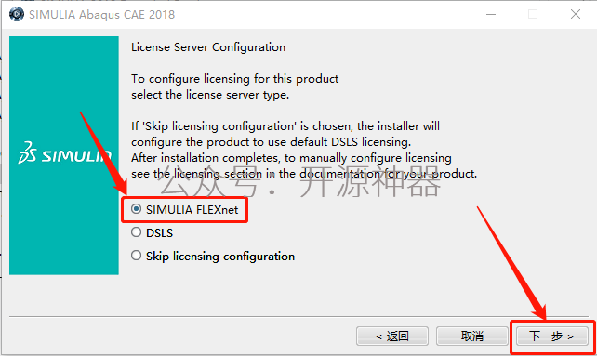
Task: Proceed with the 下一步 button
Action: pyautogui.click(x=552, y=336)
